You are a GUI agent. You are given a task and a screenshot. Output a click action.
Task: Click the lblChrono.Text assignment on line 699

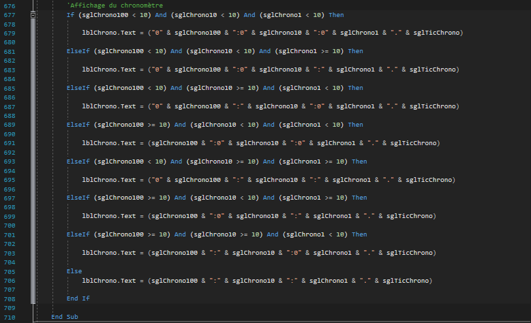[259, 216]
